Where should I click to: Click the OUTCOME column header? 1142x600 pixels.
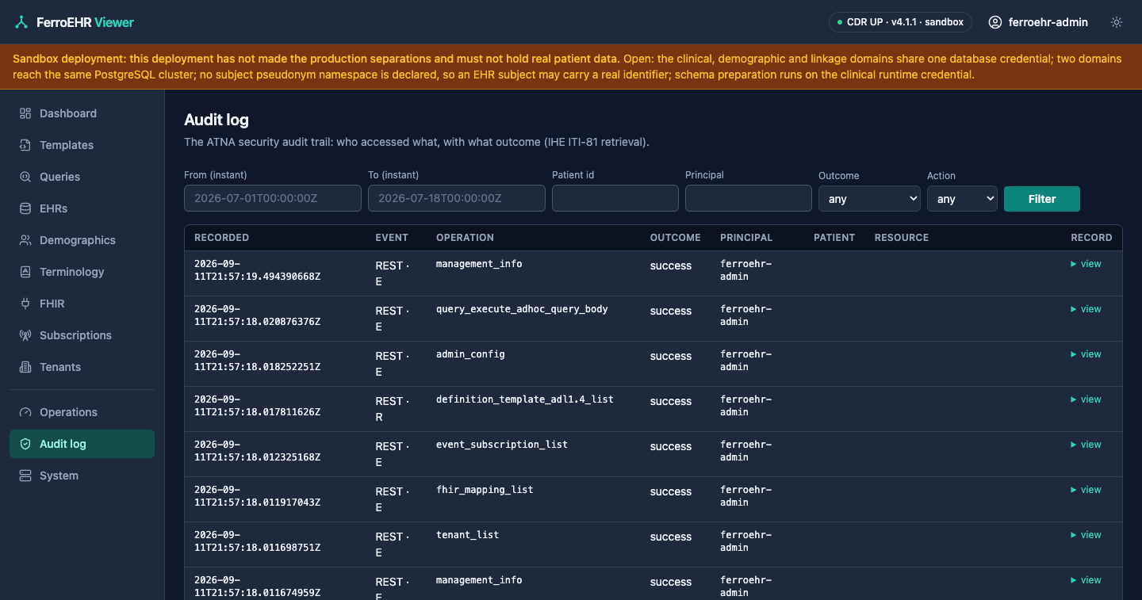click(676, 238)
